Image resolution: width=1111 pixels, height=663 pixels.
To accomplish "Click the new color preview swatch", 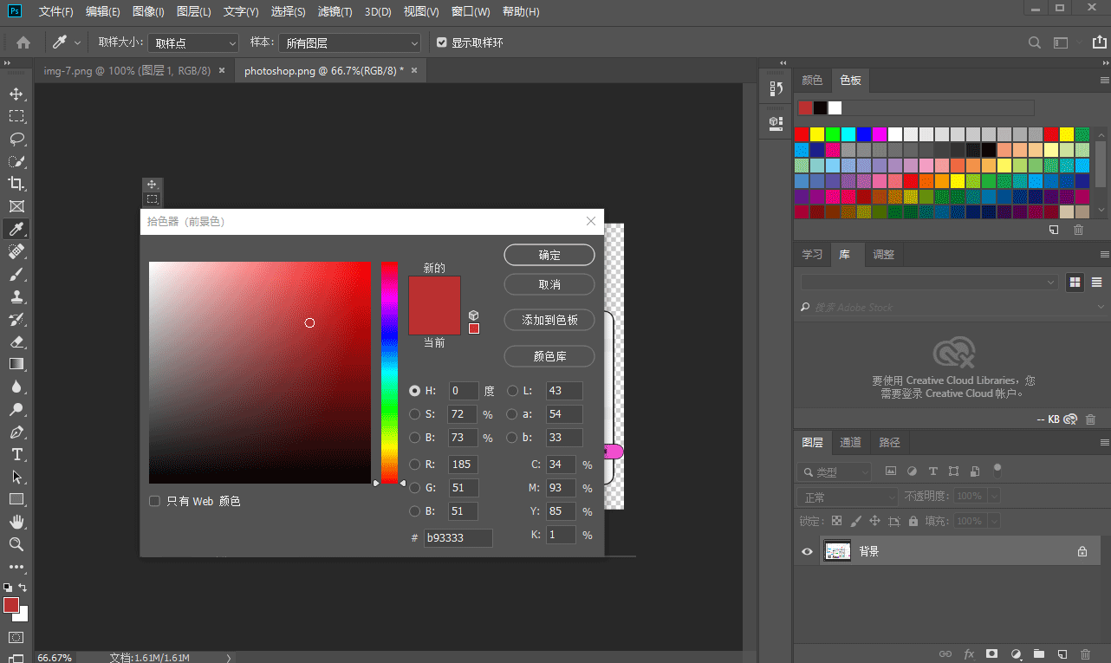I will click(434, 291).
